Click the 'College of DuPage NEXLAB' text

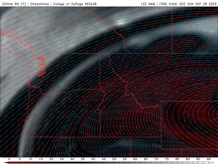point(75,4)
